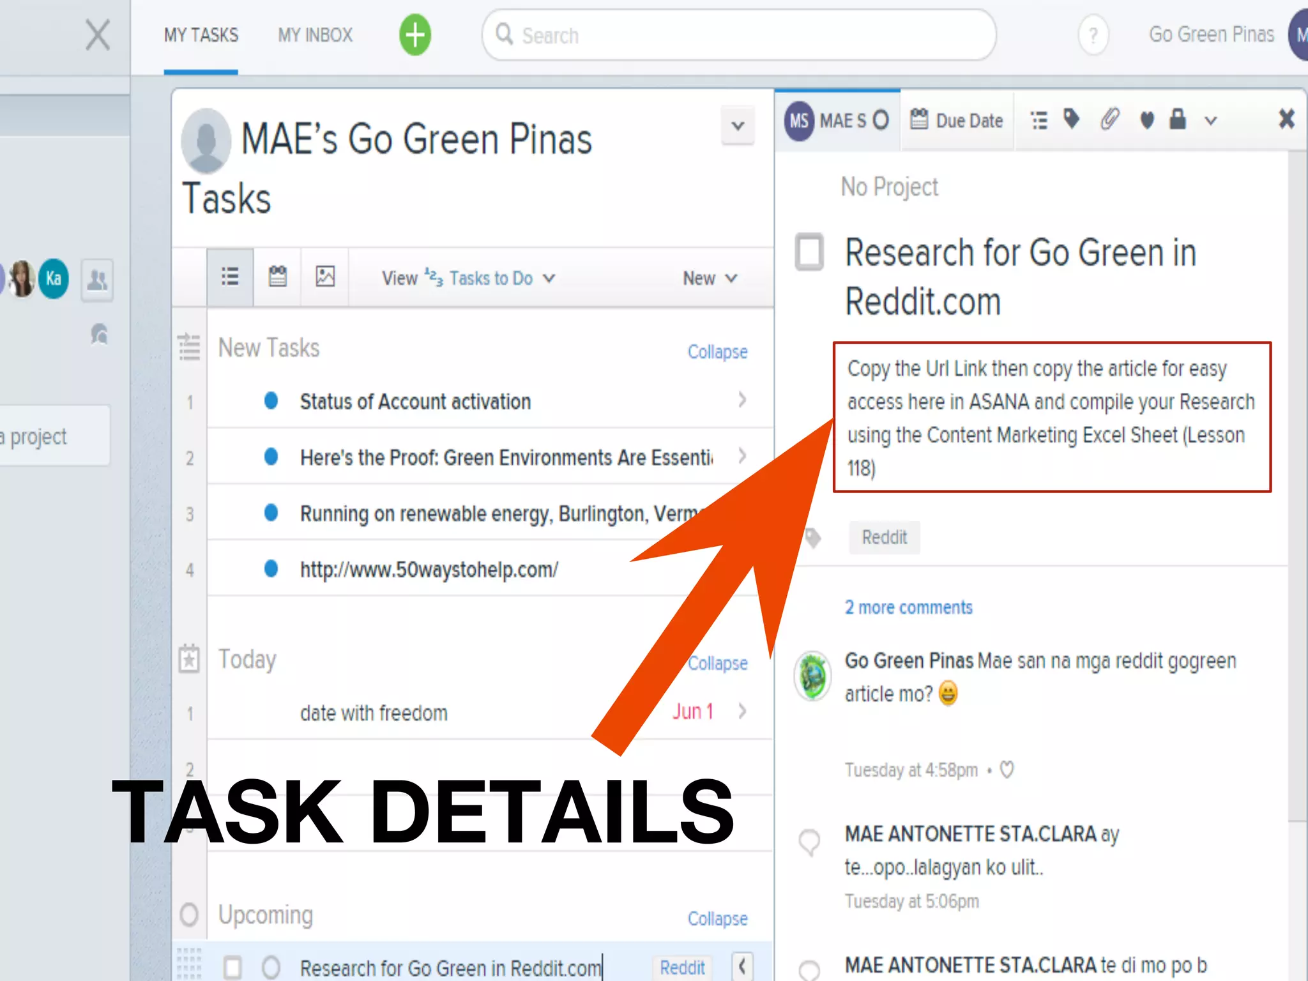
Task: Click the Reddit tag in the task row
Action: (682, 968)
